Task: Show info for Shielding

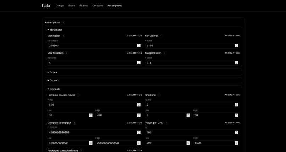Action: 159,95
